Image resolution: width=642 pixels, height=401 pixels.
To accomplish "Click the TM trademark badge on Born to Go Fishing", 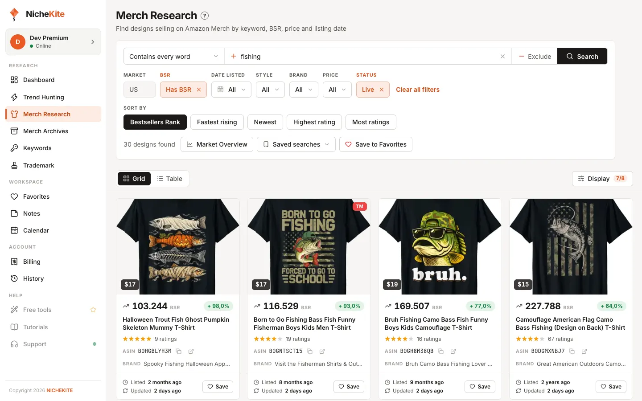I will coord(360,206).
